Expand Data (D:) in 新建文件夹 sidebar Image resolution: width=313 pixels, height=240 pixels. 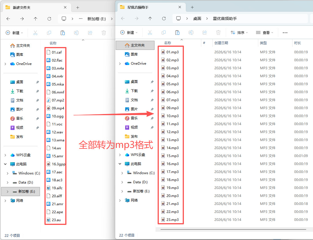pyautogui.click(x=7, y=182)
